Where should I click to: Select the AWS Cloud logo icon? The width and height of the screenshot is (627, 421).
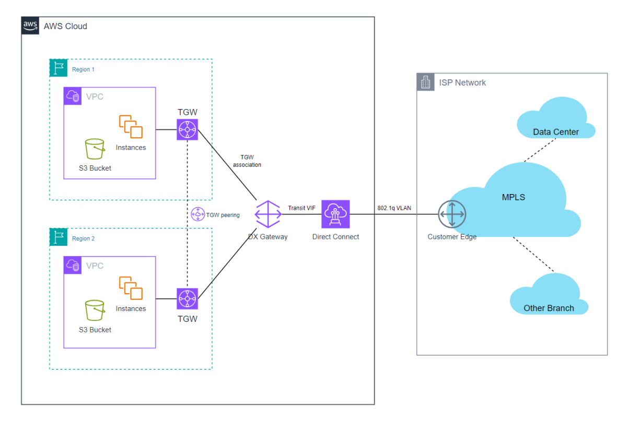coord(30,26)
